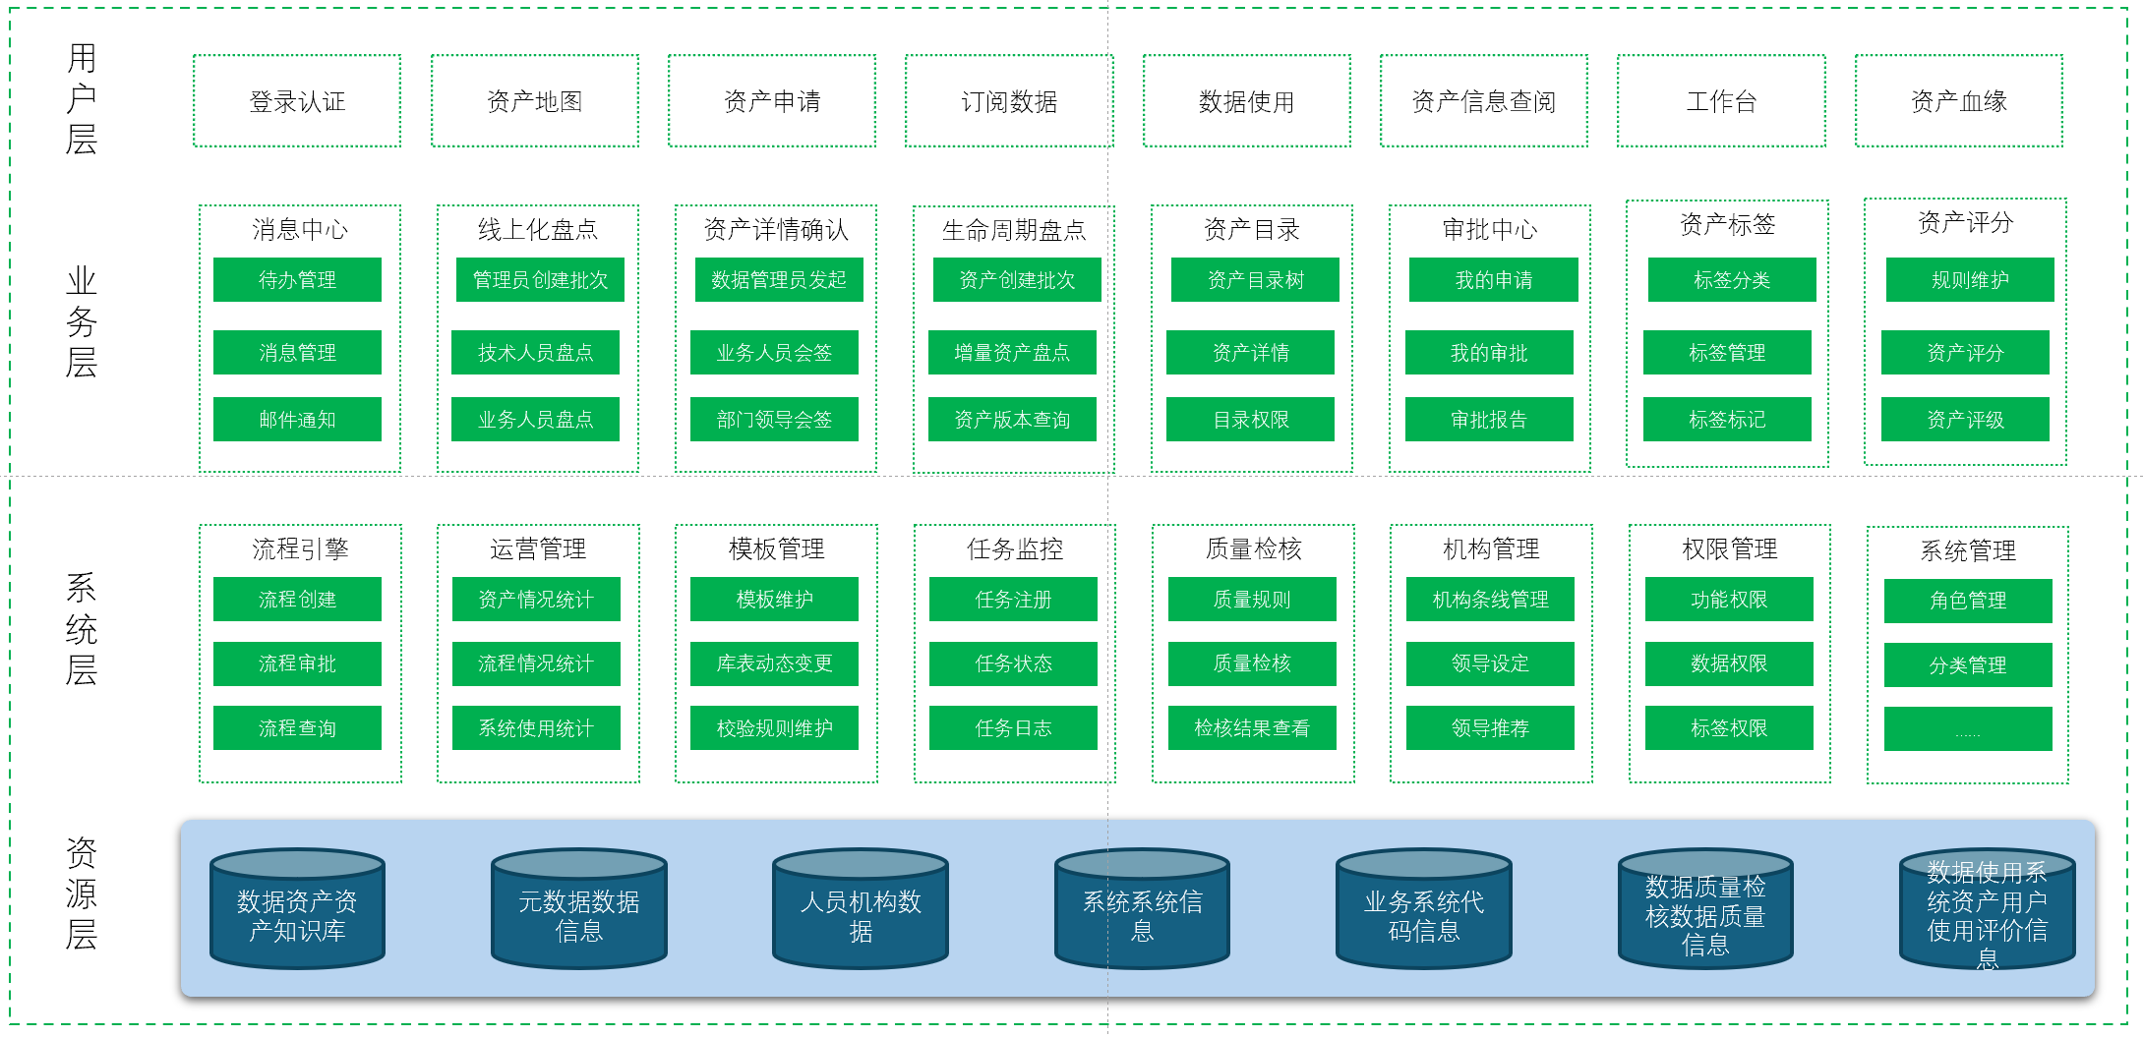Viewport: 2143px width, 1037px height.
Task: Select the 角色管理 block
Action: (1968, 601)
